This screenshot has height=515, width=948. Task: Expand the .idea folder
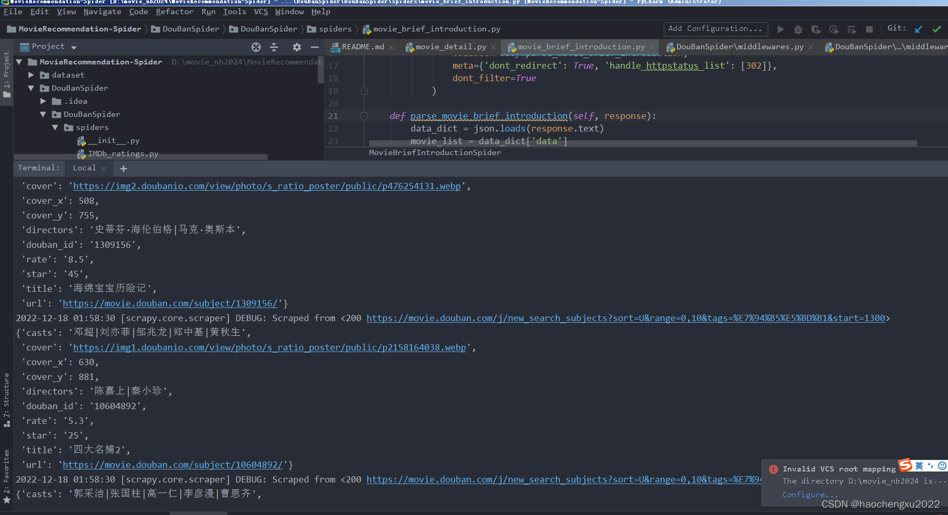tap(43, 101)
